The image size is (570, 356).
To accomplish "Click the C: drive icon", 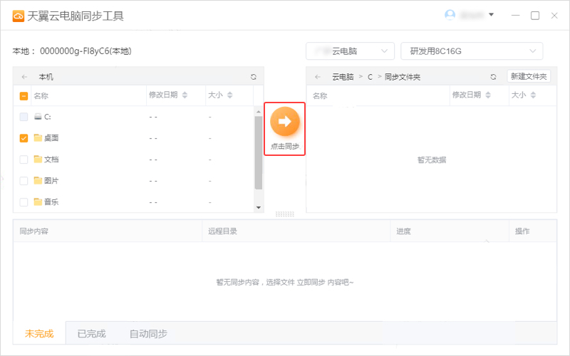I will click(x=38, y=117).
